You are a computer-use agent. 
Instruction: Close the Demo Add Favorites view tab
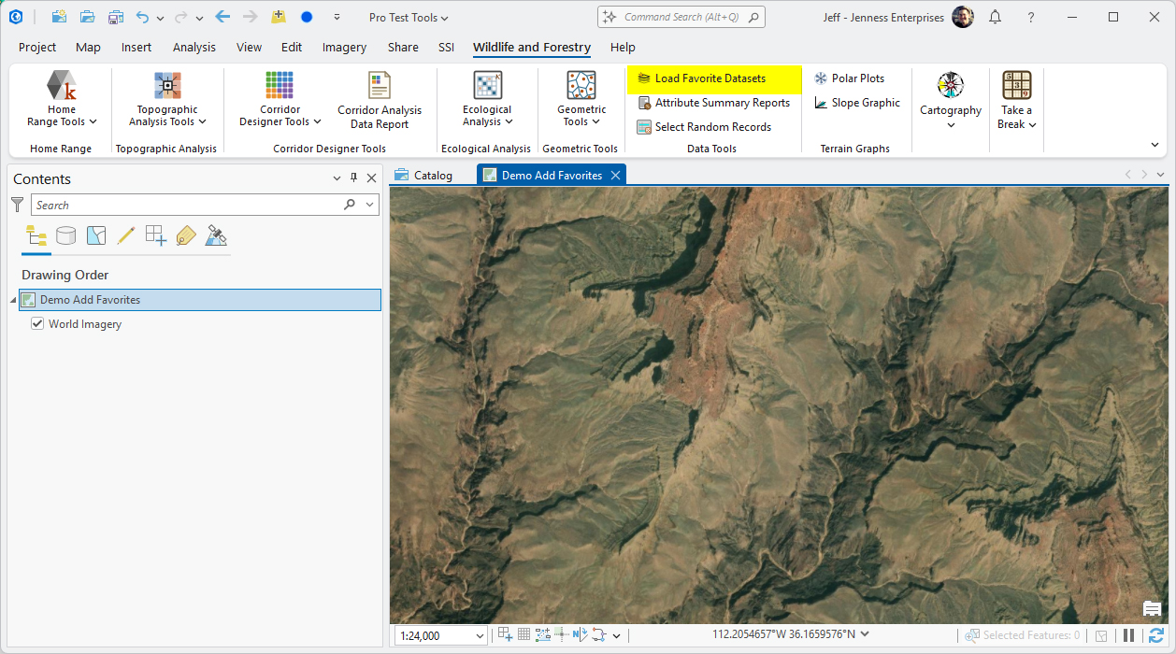pos(615,175)
